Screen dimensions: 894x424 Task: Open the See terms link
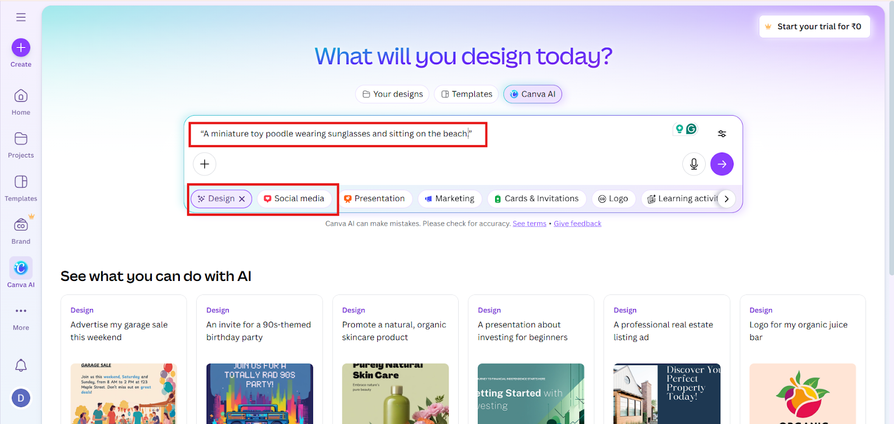pos(530,223)
